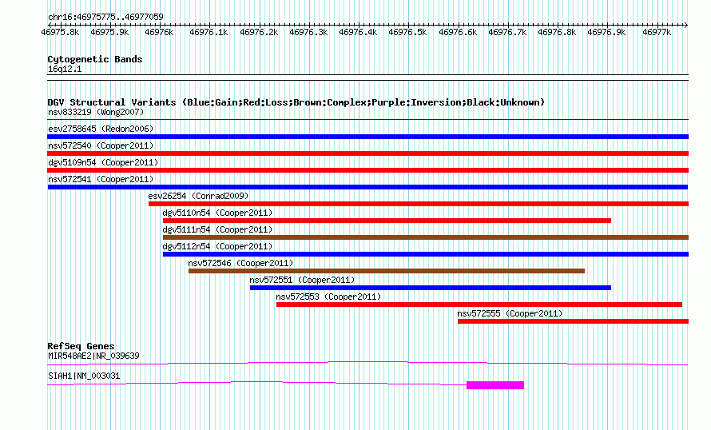Click the 46976k ruler tick label
This screenshot has width=711, height=430.
[159, 32]
